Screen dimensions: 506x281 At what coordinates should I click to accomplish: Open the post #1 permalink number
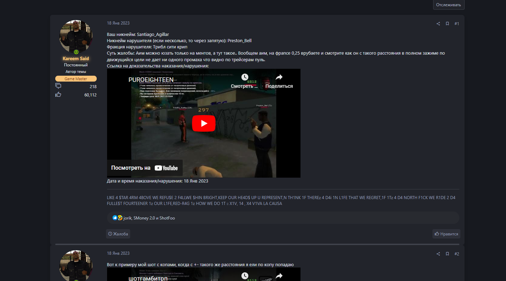pos(457,24)
